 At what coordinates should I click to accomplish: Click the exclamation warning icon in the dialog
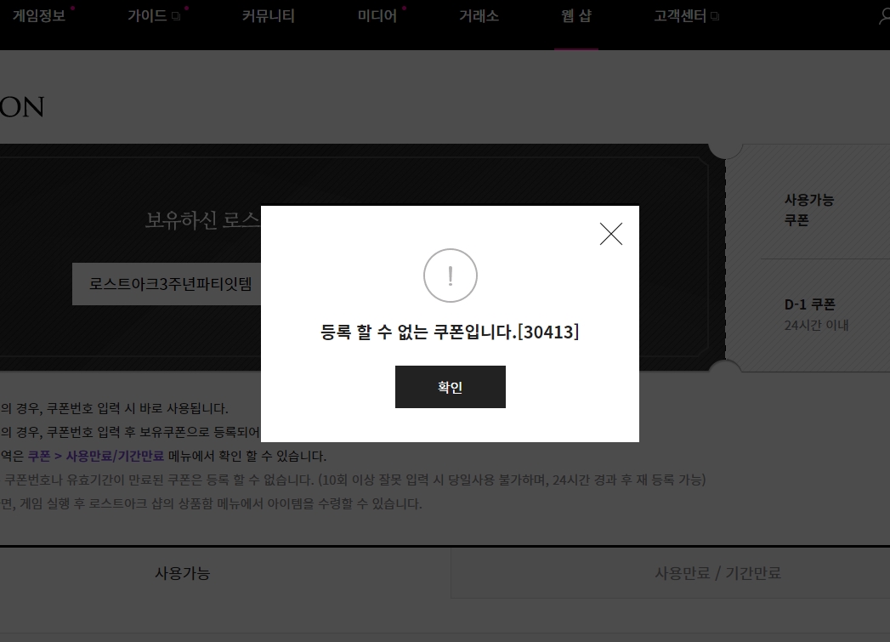450,276
